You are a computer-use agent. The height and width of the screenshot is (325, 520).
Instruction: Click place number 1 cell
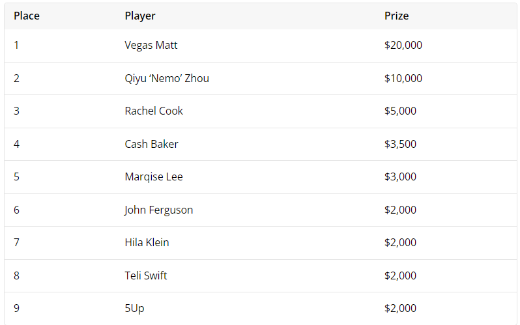click(16, 45)
